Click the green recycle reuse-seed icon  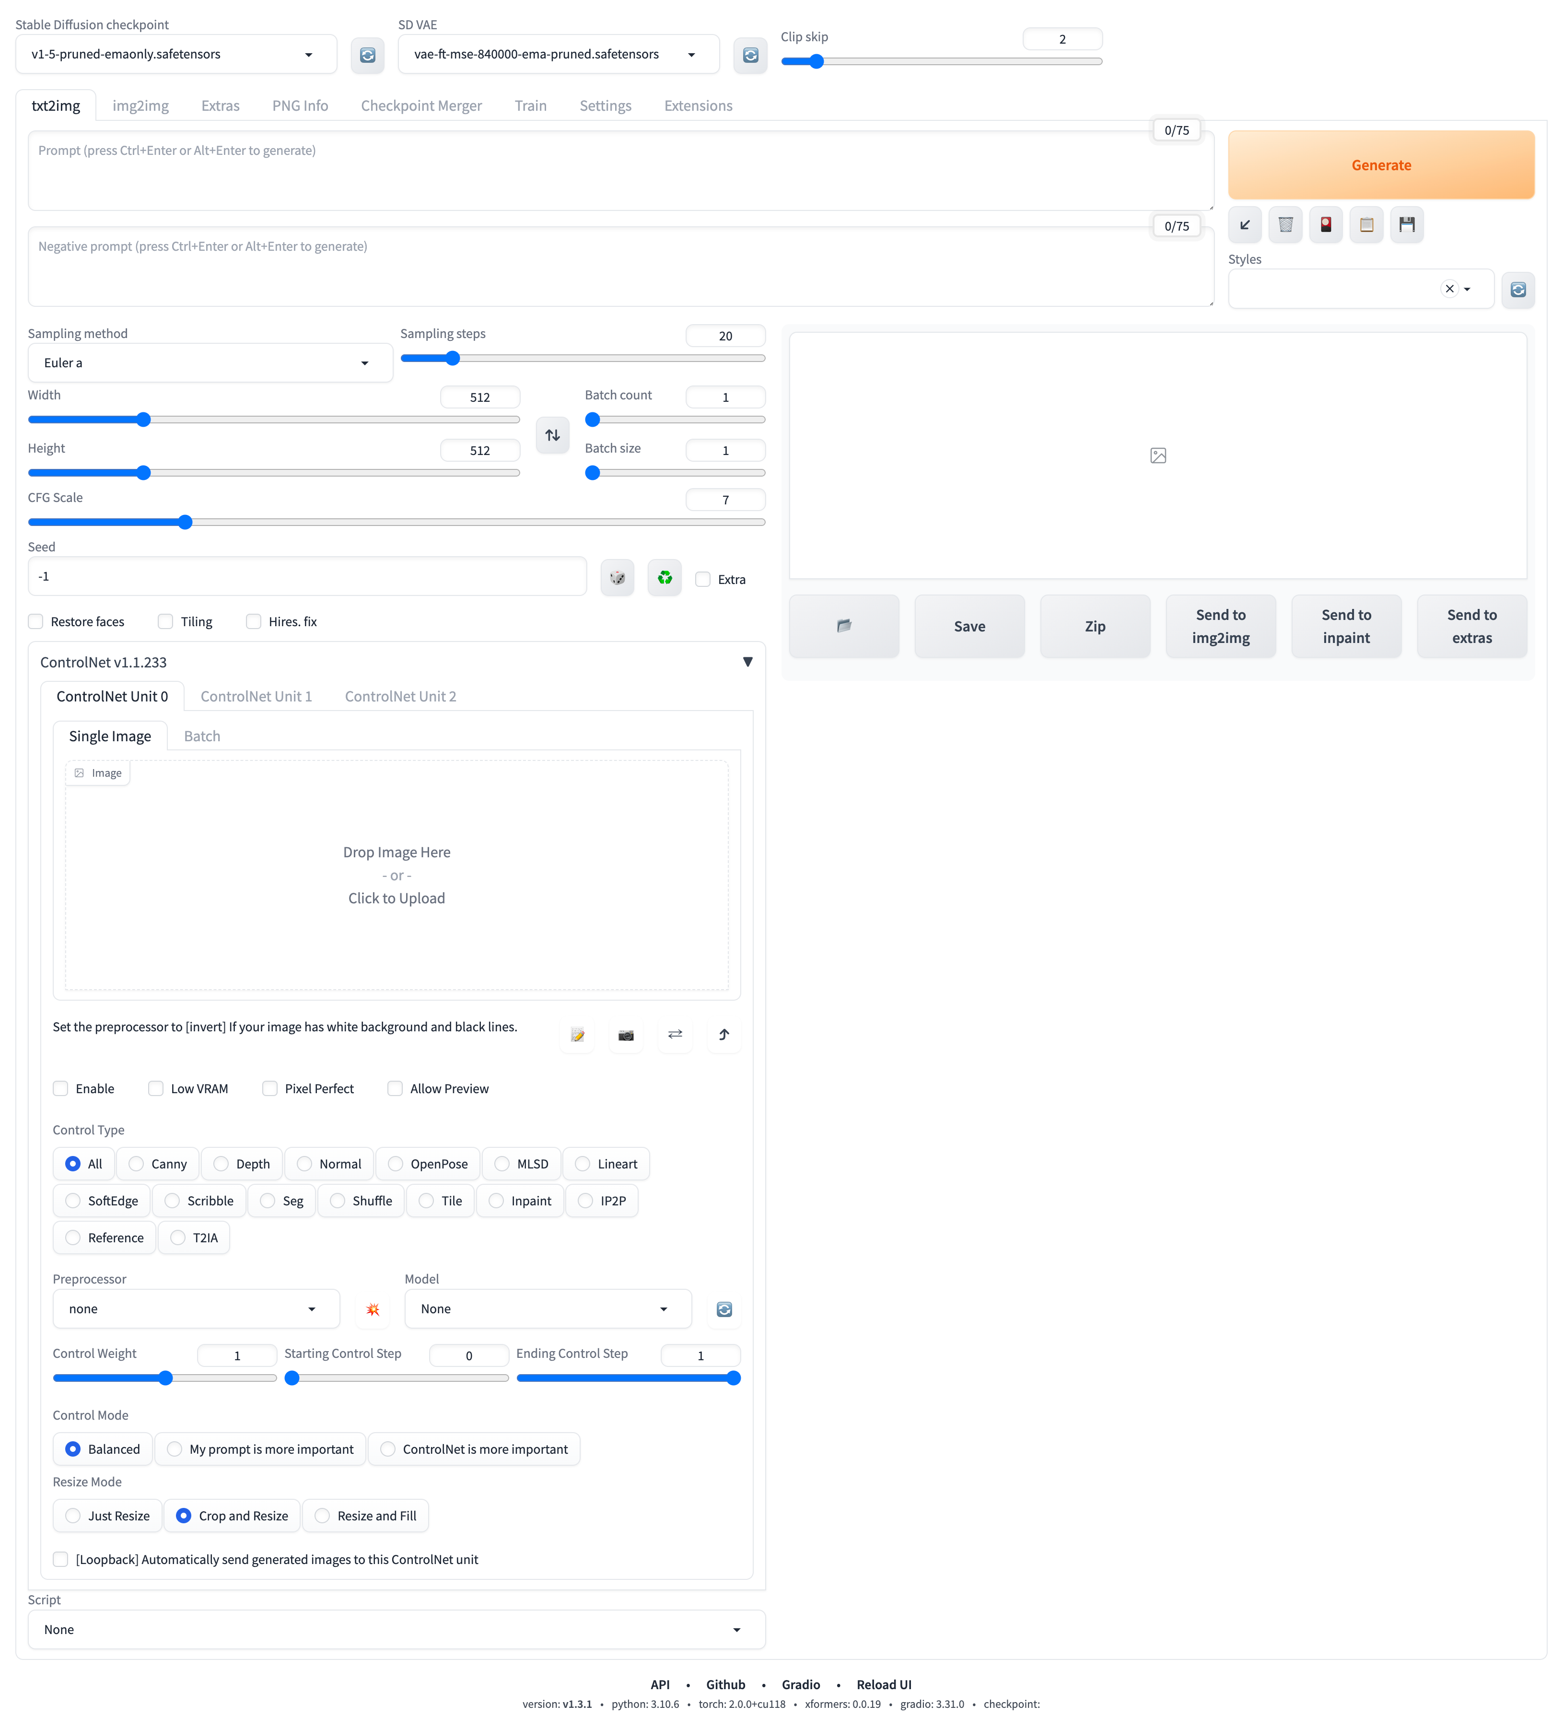[664, 578]
